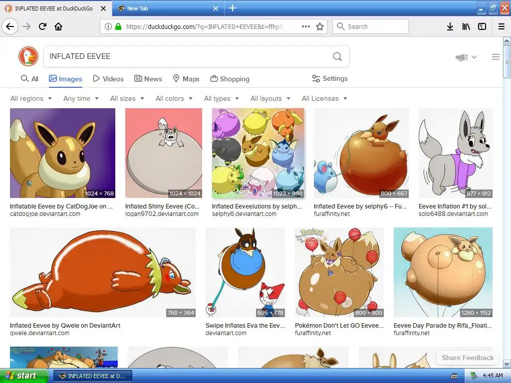Click the system tray clock

(x=493, y=376)
